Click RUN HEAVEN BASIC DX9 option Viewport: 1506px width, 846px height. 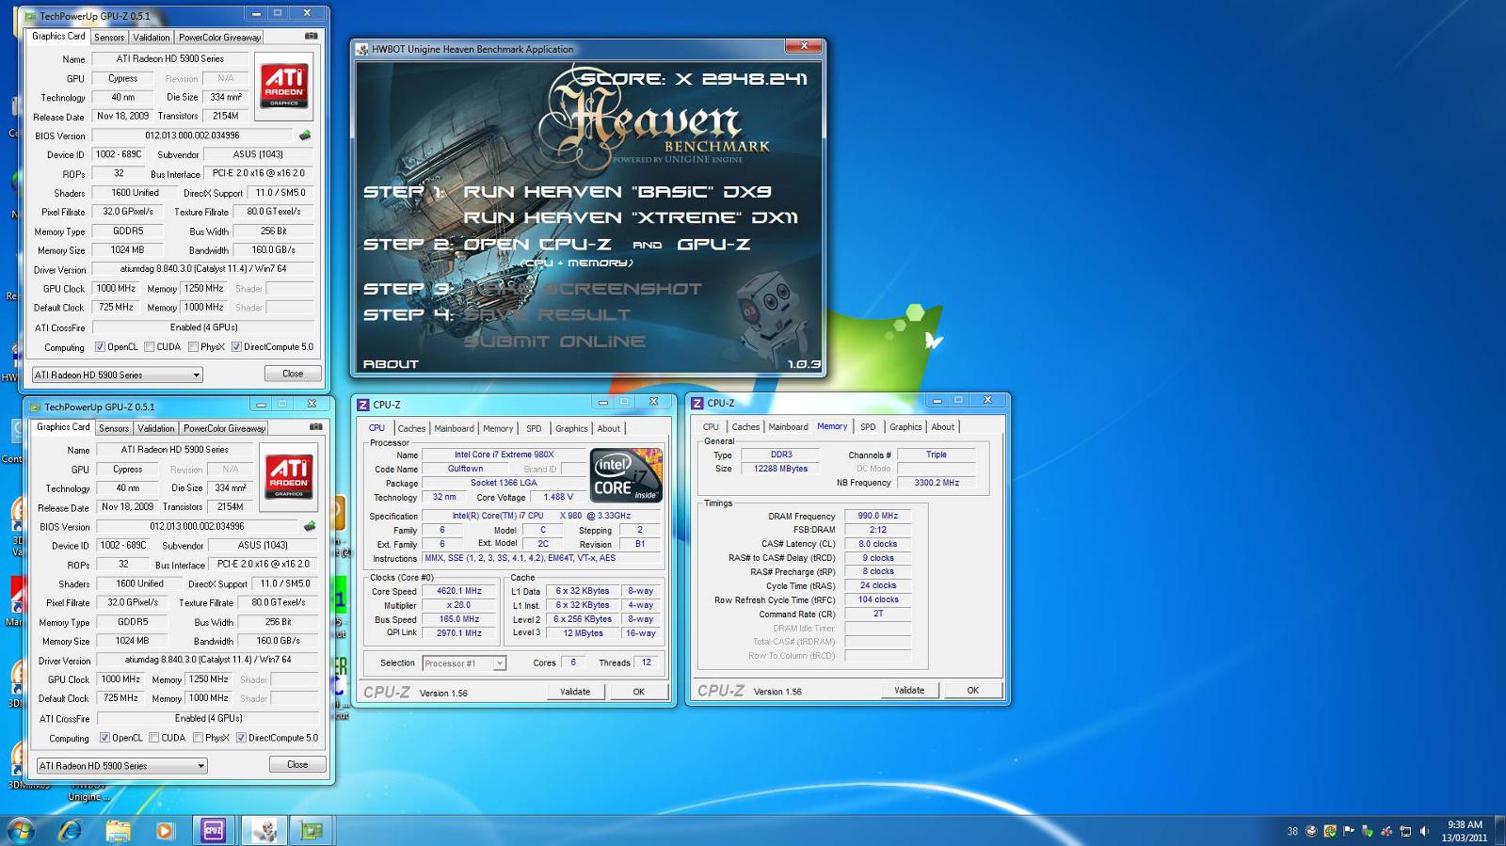[x=617, y=191]
